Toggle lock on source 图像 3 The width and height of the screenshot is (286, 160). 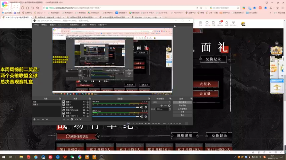click(88, 102)
